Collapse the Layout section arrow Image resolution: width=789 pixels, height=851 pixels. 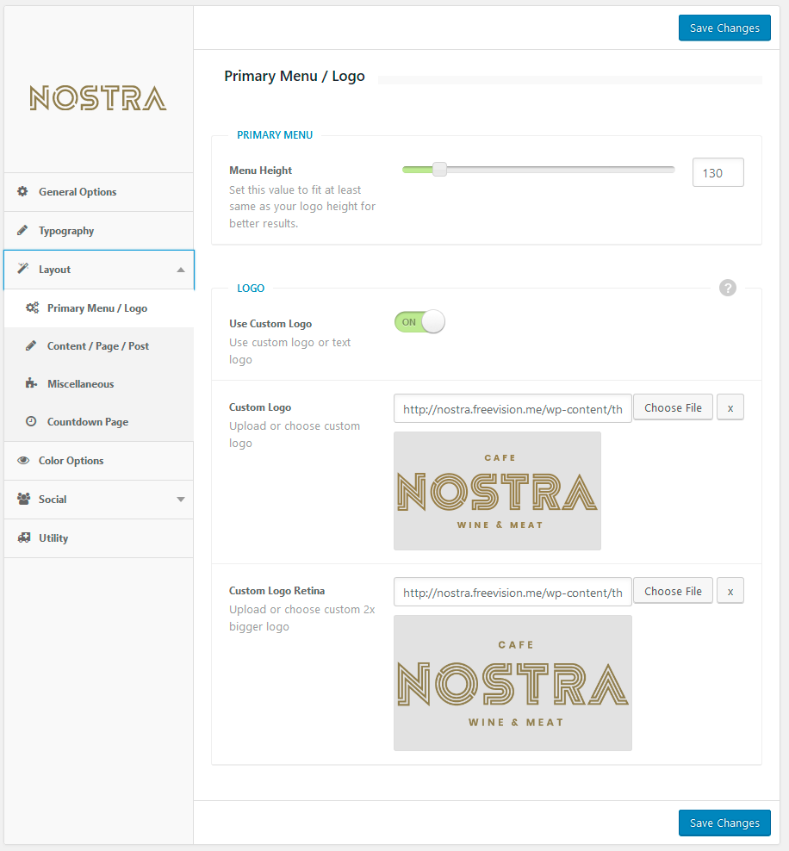tap(180, 270)
